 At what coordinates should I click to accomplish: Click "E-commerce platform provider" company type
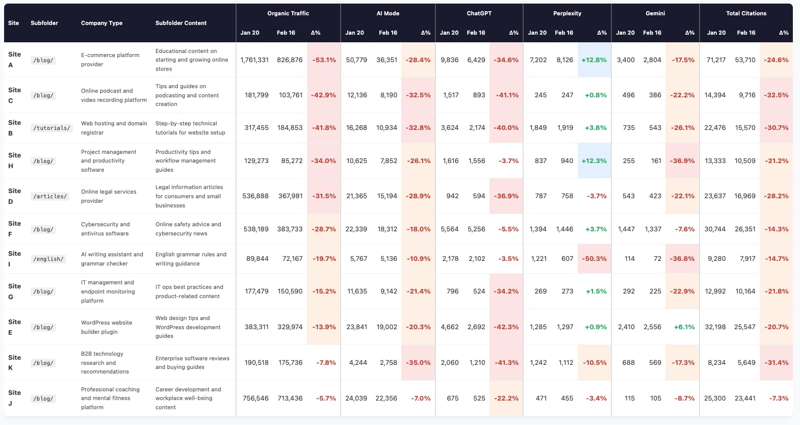(x=110, y=60)
